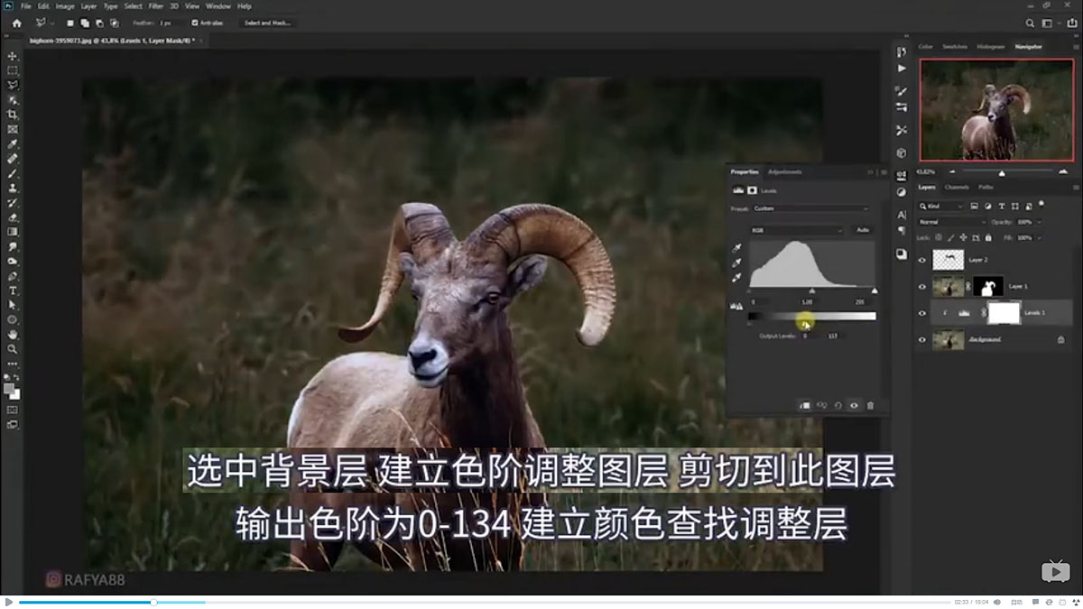1083x609 pixels.
Task: Click the Layer 1 mask thumbnail
Action: [x=987, y=286]
